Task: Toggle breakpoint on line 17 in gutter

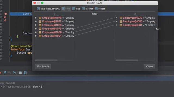Action: [5, 14]
